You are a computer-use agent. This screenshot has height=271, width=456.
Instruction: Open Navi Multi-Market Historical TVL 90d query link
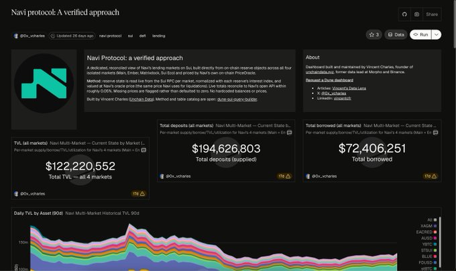102,213
